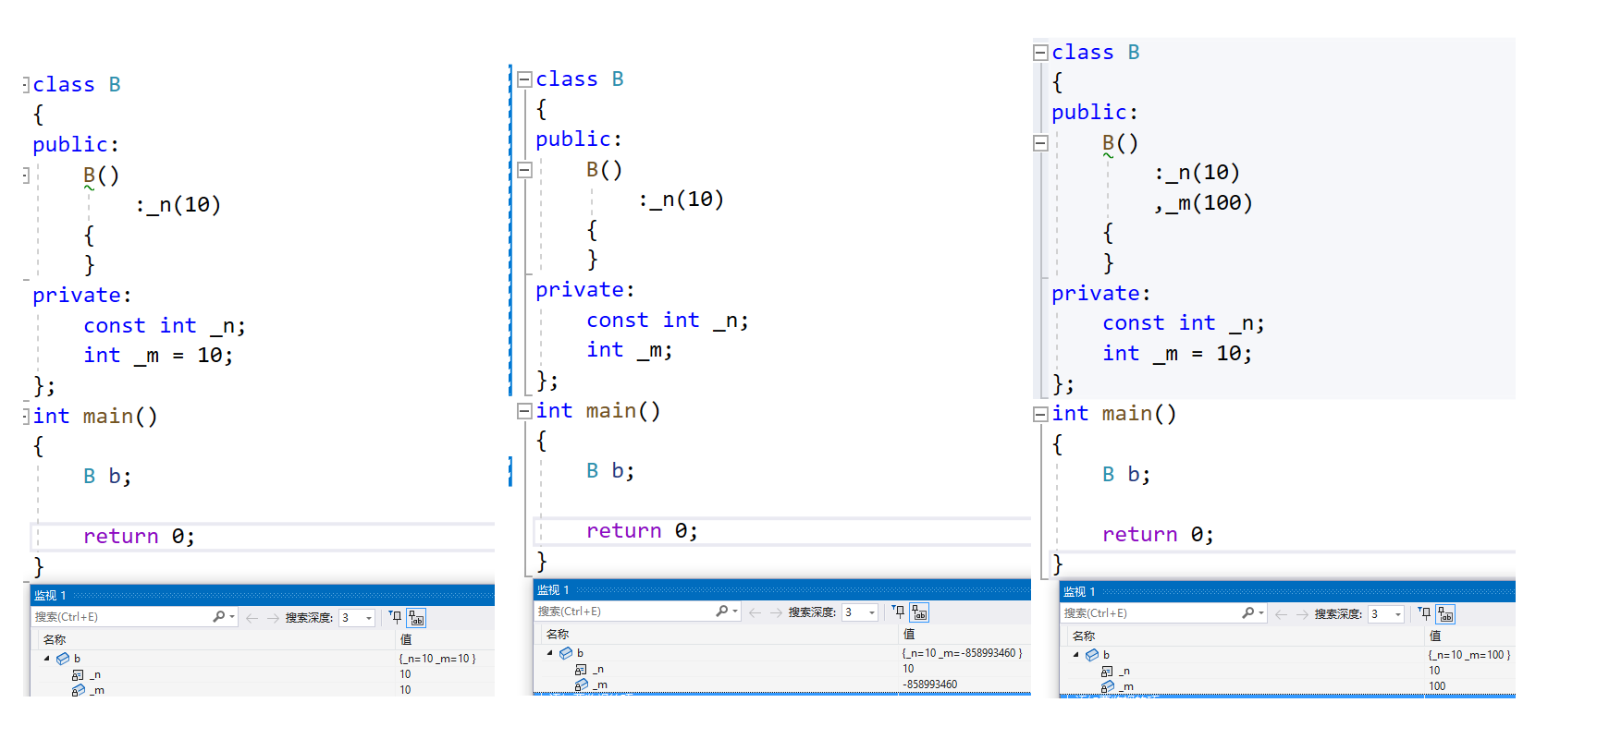Click object cube icon of b in left watch
Image resolution: width=1597 pixels, height=739 pixels.
coord(63,659)
